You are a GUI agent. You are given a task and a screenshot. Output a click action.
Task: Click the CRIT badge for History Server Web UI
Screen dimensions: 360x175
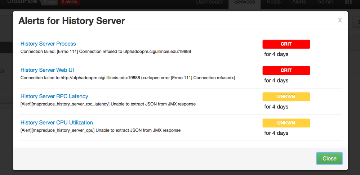286,70
